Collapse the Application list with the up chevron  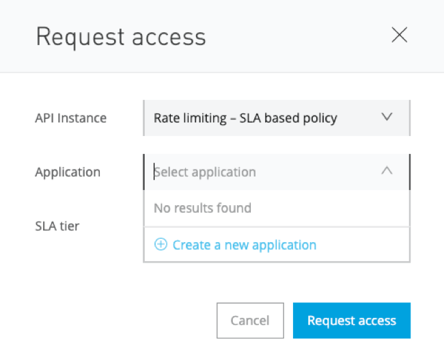coord(387,172)
